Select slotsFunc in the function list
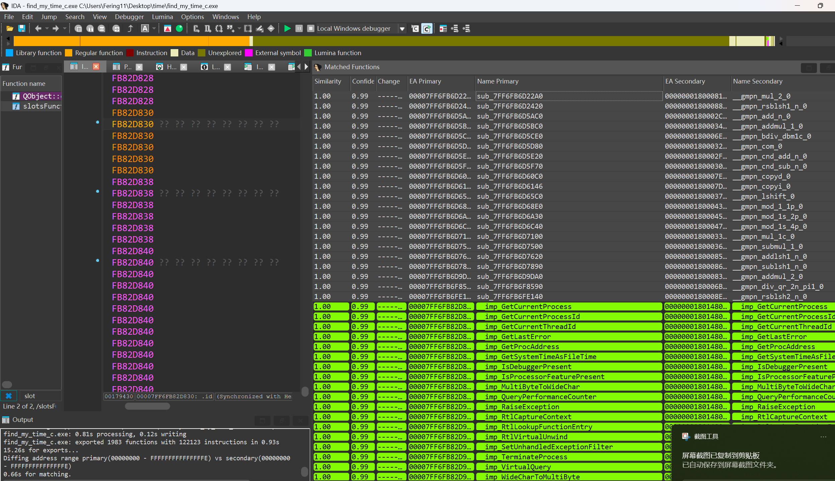This screenshot has width=835, height=481. (41, 106)
